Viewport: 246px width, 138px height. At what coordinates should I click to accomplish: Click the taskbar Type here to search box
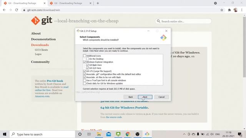42,134
